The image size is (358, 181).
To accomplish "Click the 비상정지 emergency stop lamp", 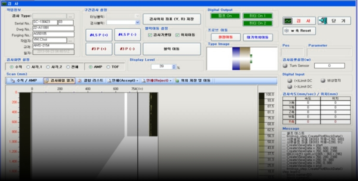I will pyautogui.click(x=323, y=81).
